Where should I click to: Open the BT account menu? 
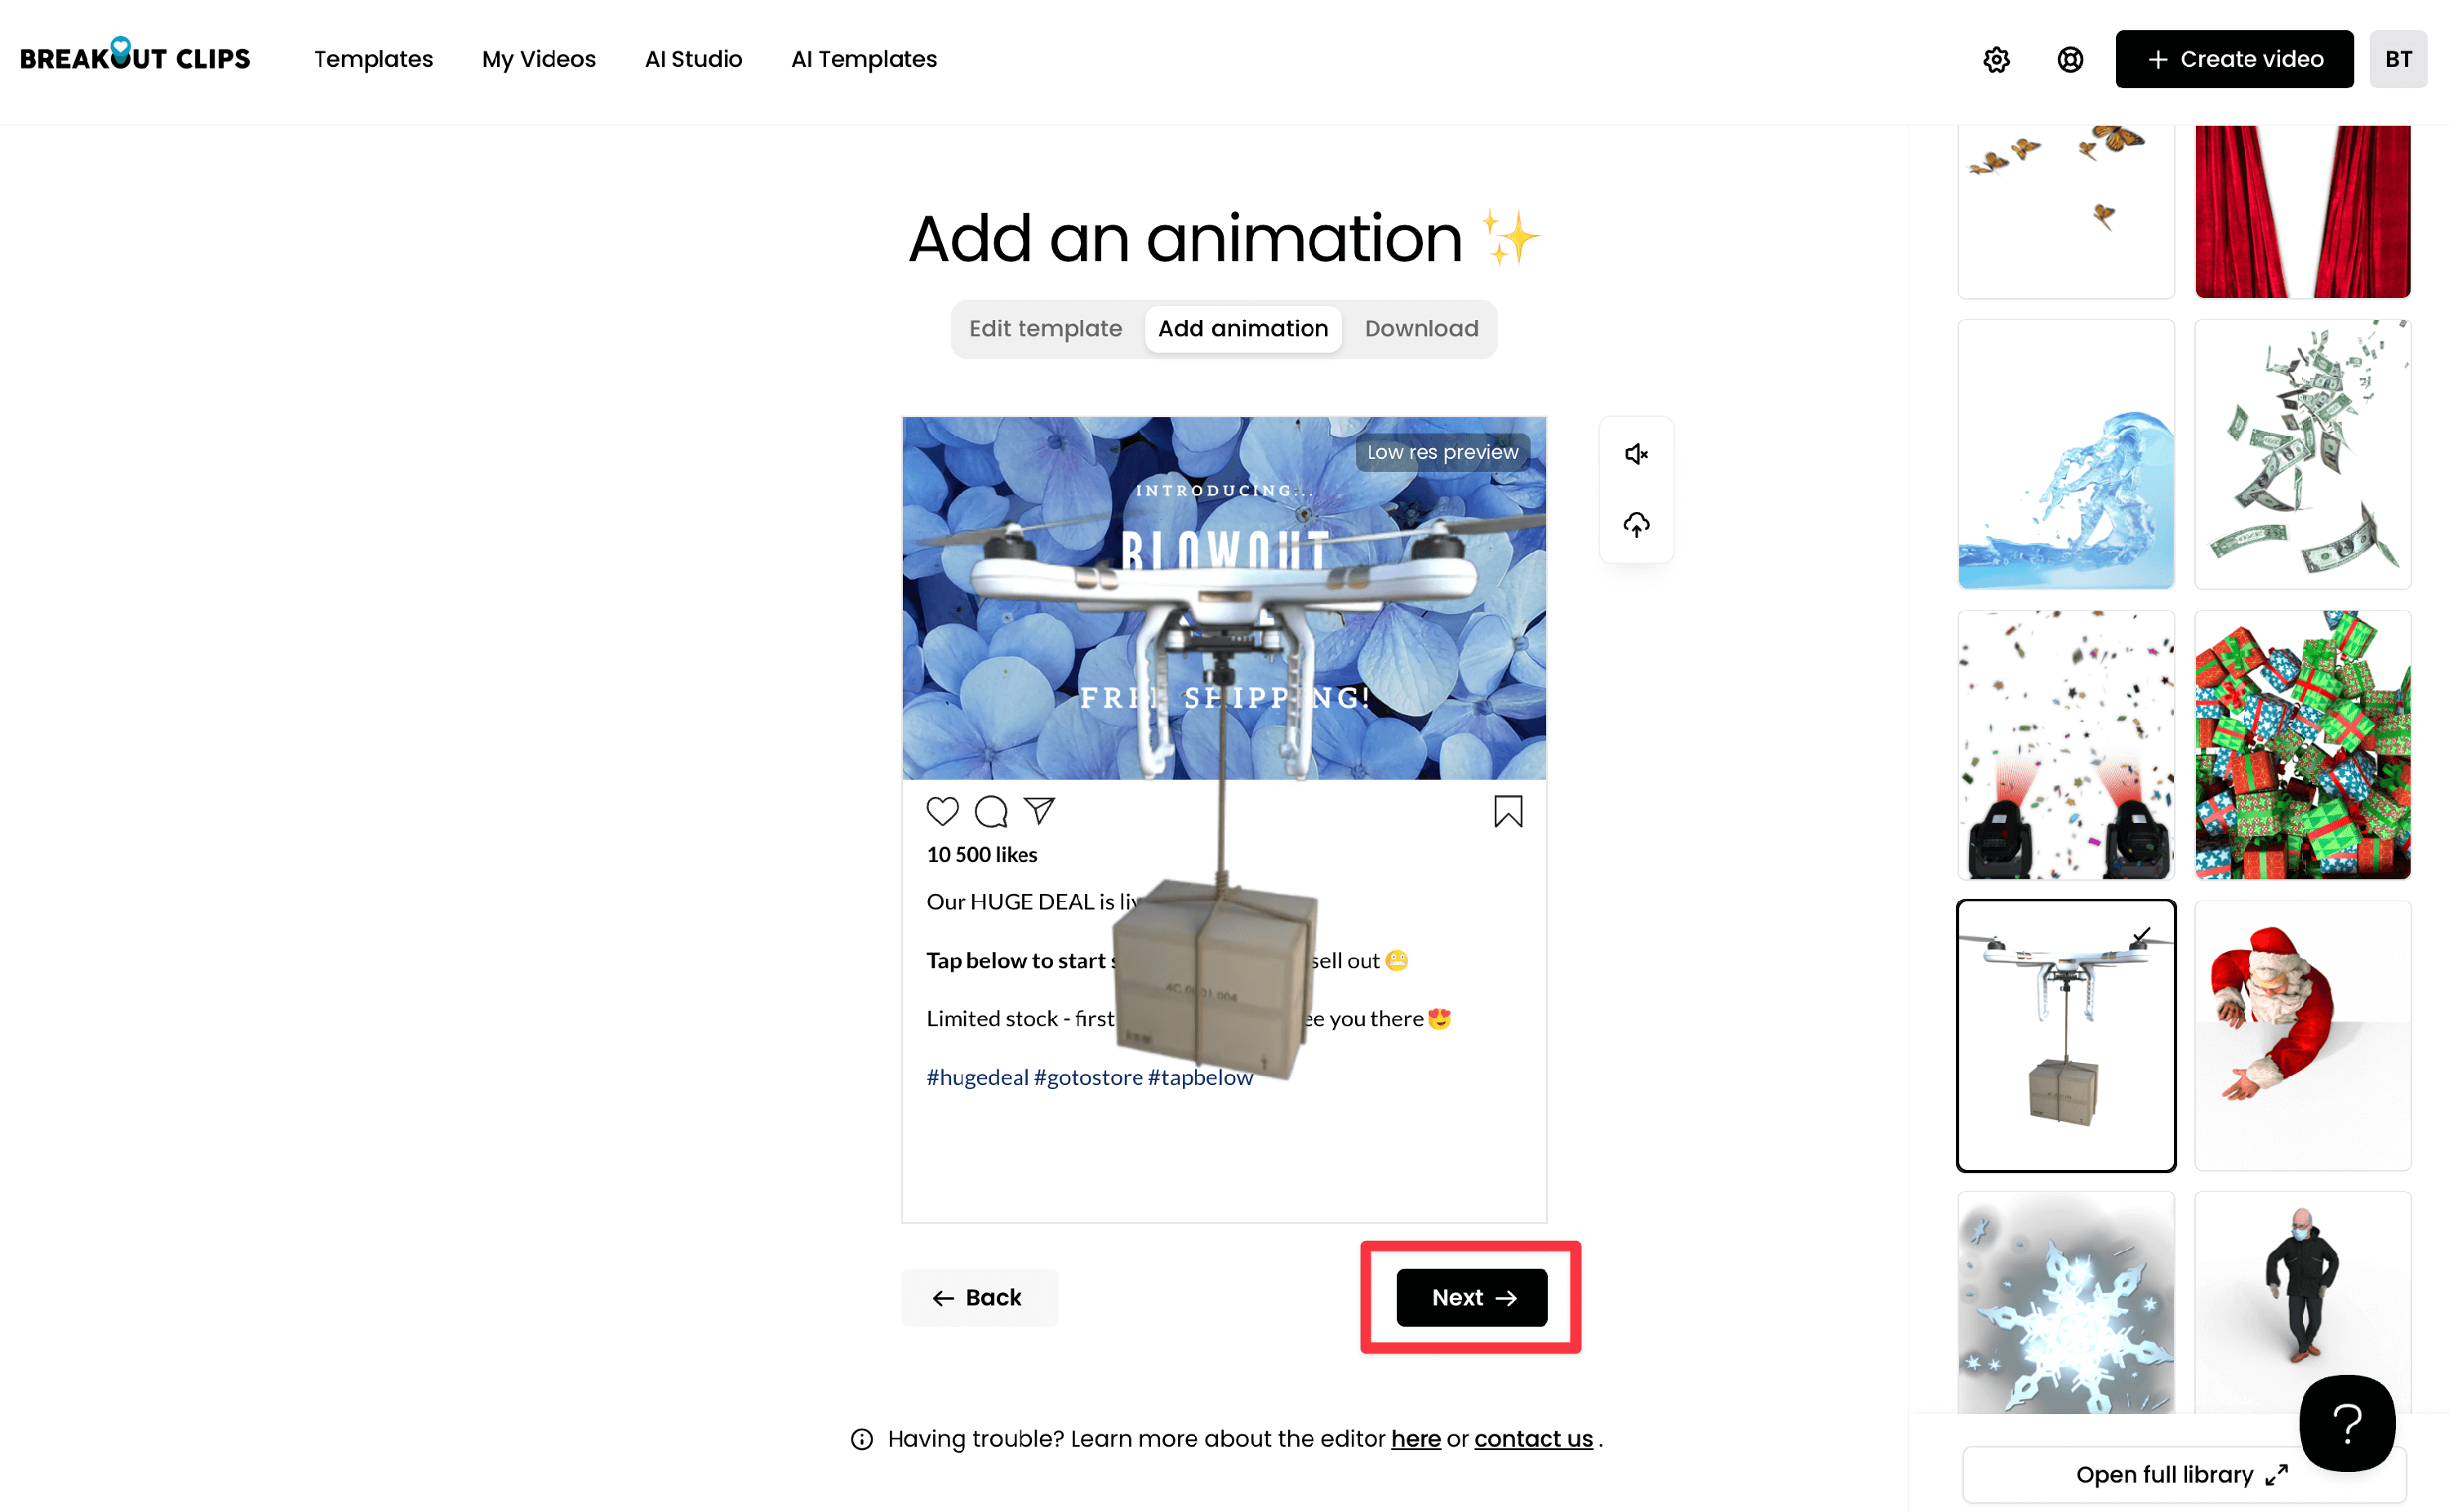2397,60
